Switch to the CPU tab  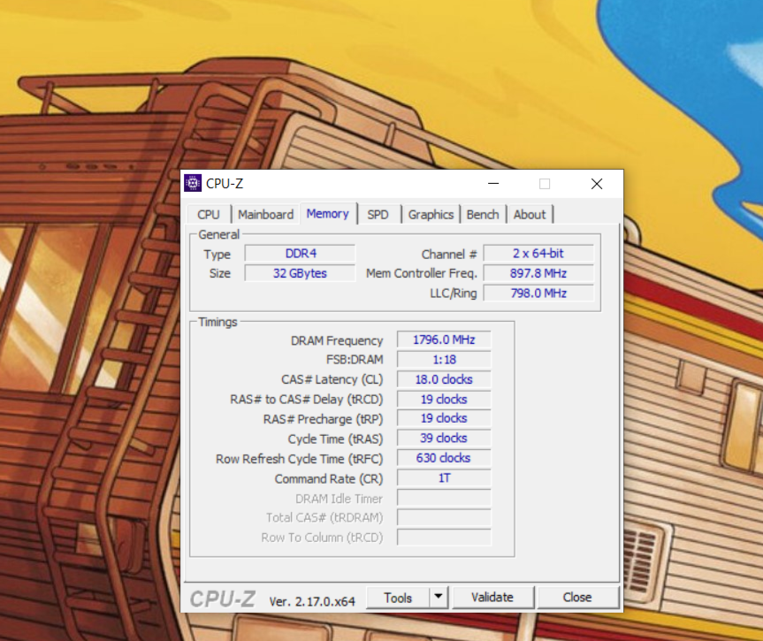(x=209, y=214)
